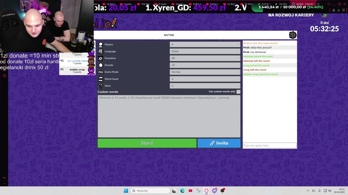
Task: Click the red Opera GX sidebar icon
Action: 4,76
